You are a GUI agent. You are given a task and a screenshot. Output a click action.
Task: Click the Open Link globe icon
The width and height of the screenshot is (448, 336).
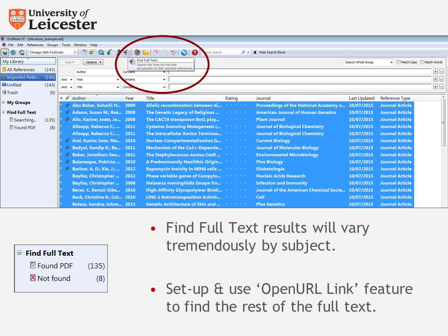click(x=137, y=52)
